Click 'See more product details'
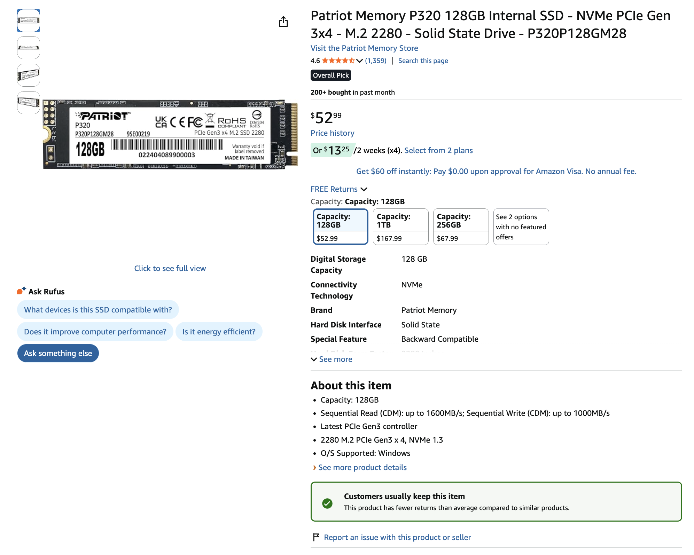The width and height of the screenshot is (694, 555). pos(362,467)
